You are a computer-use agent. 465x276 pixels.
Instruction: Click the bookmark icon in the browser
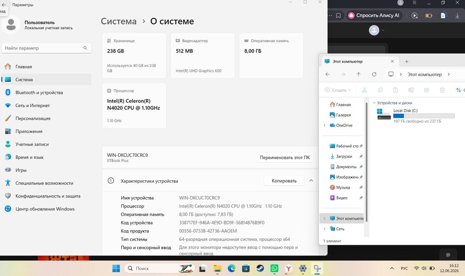(x=339, y=15)
